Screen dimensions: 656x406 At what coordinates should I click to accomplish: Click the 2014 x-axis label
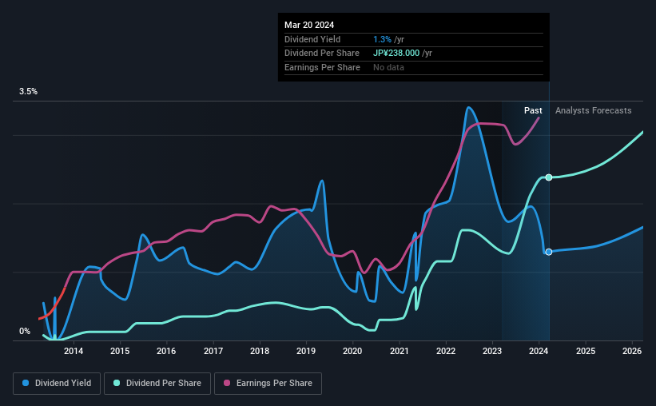pos(74,351)
